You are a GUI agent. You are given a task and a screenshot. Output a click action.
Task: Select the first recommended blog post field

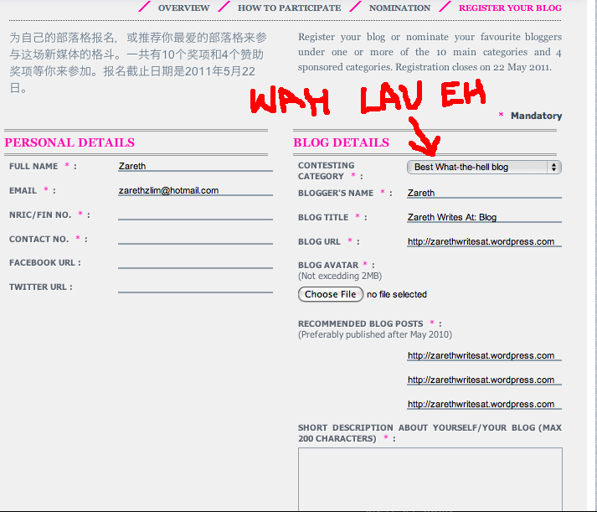click(483, 355)
